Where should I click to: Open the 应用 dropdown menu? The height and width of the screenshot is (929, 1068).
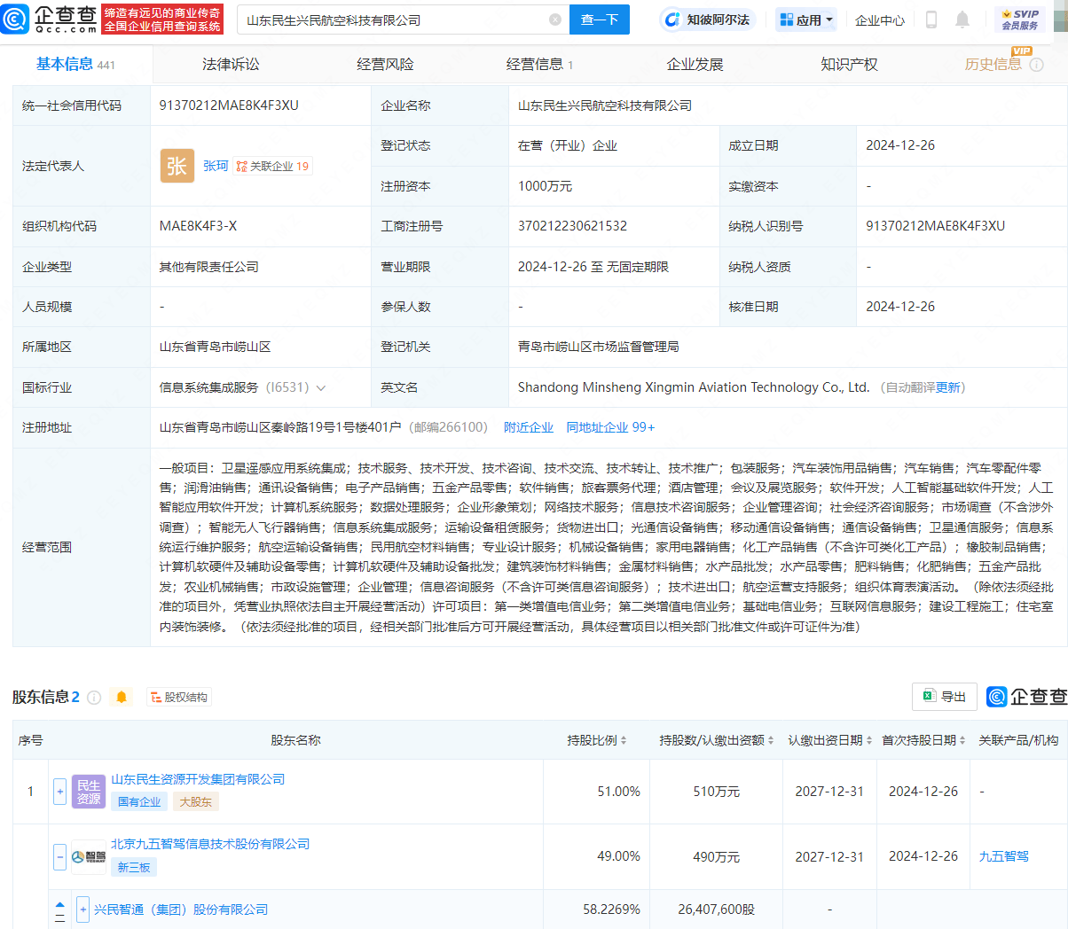pos(806,20)
